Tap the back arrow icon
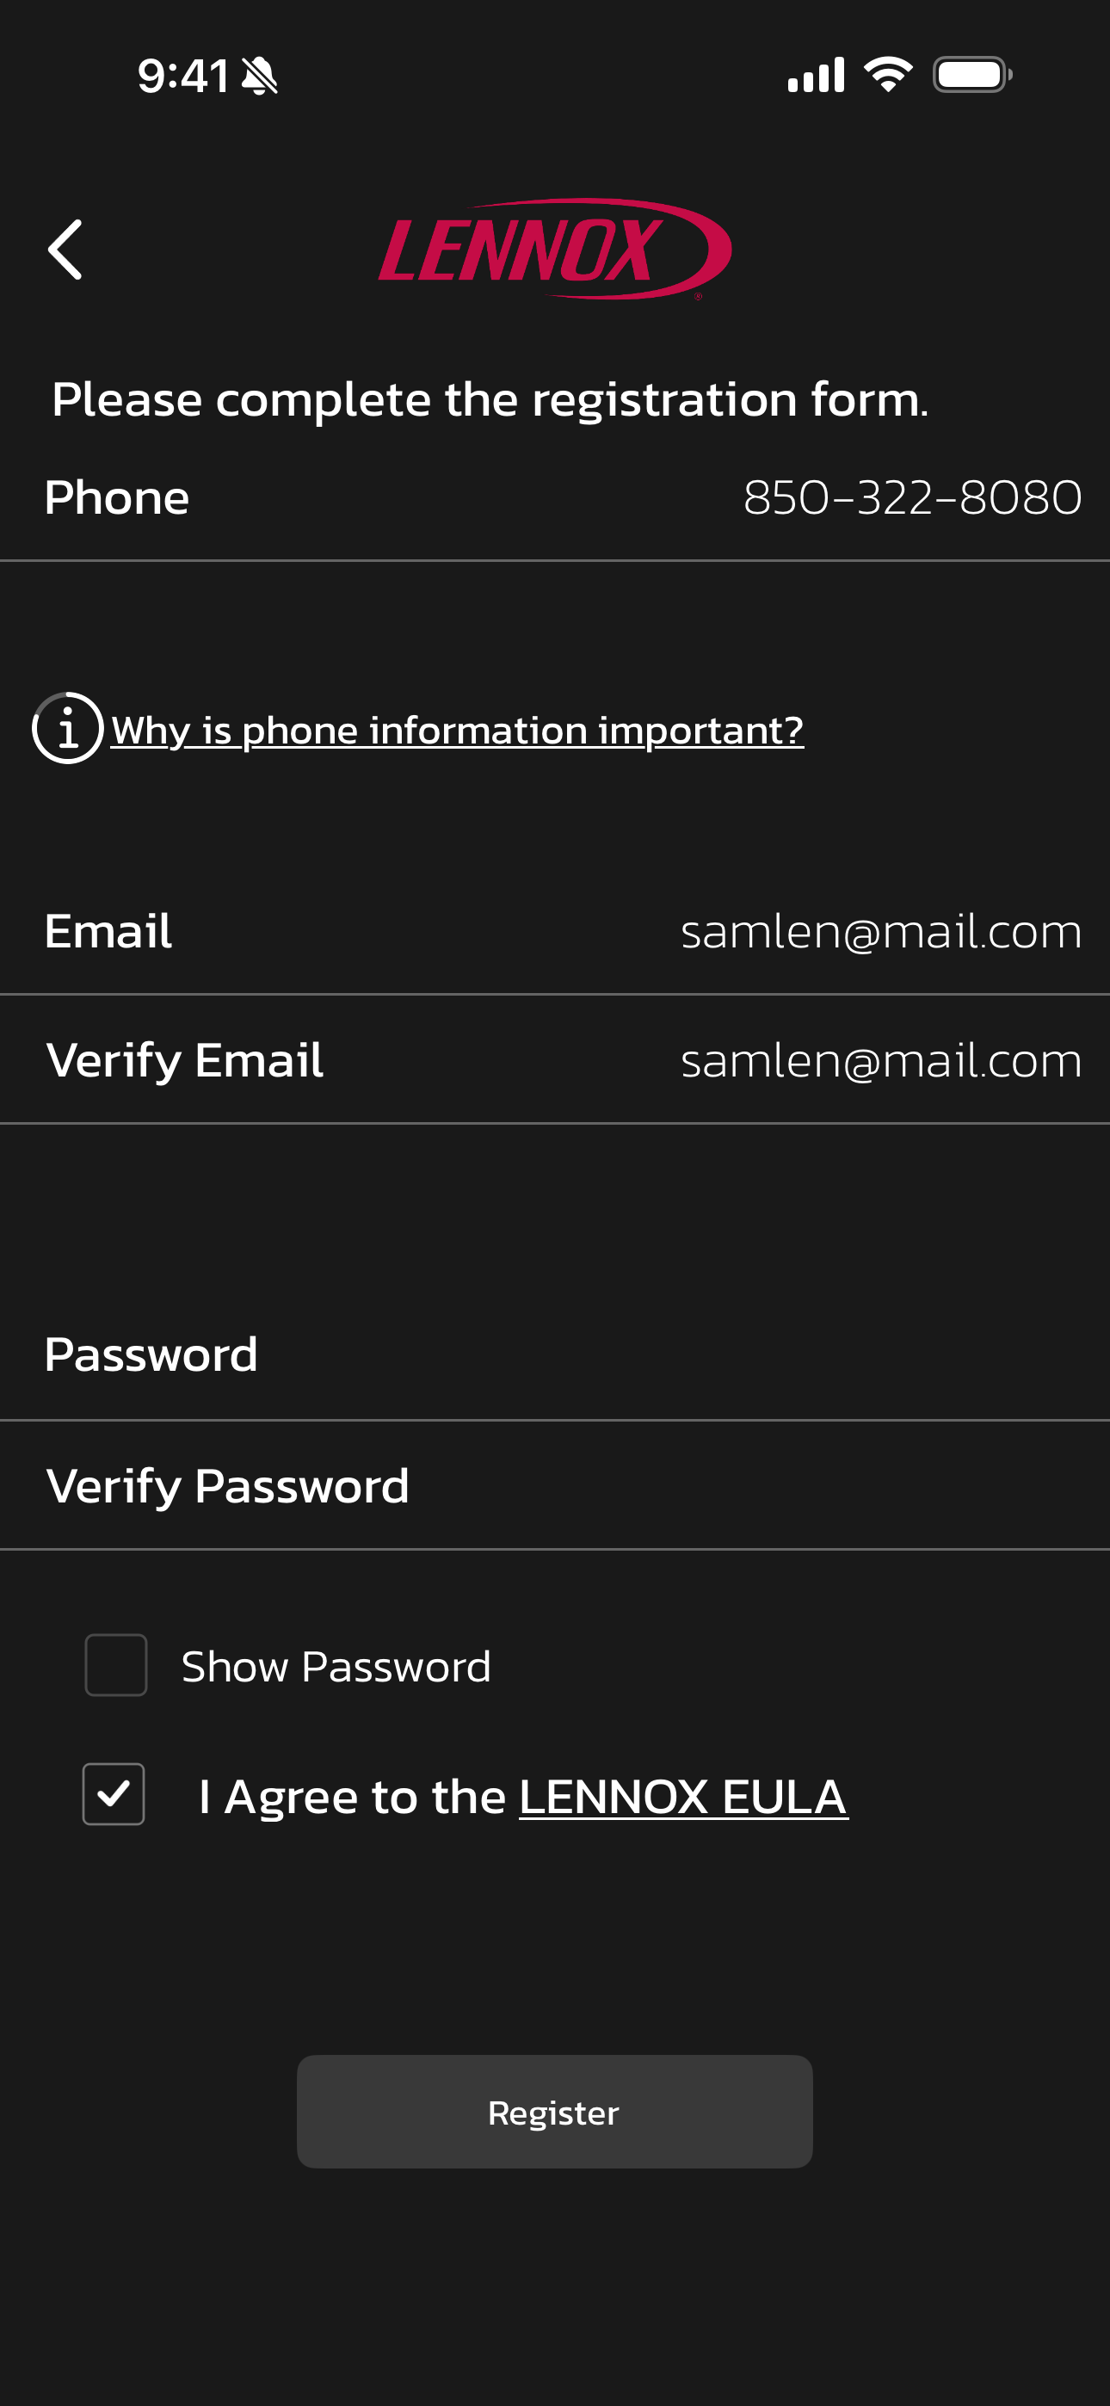Screen dimensions: 1110x2406 tap(65, 250)
